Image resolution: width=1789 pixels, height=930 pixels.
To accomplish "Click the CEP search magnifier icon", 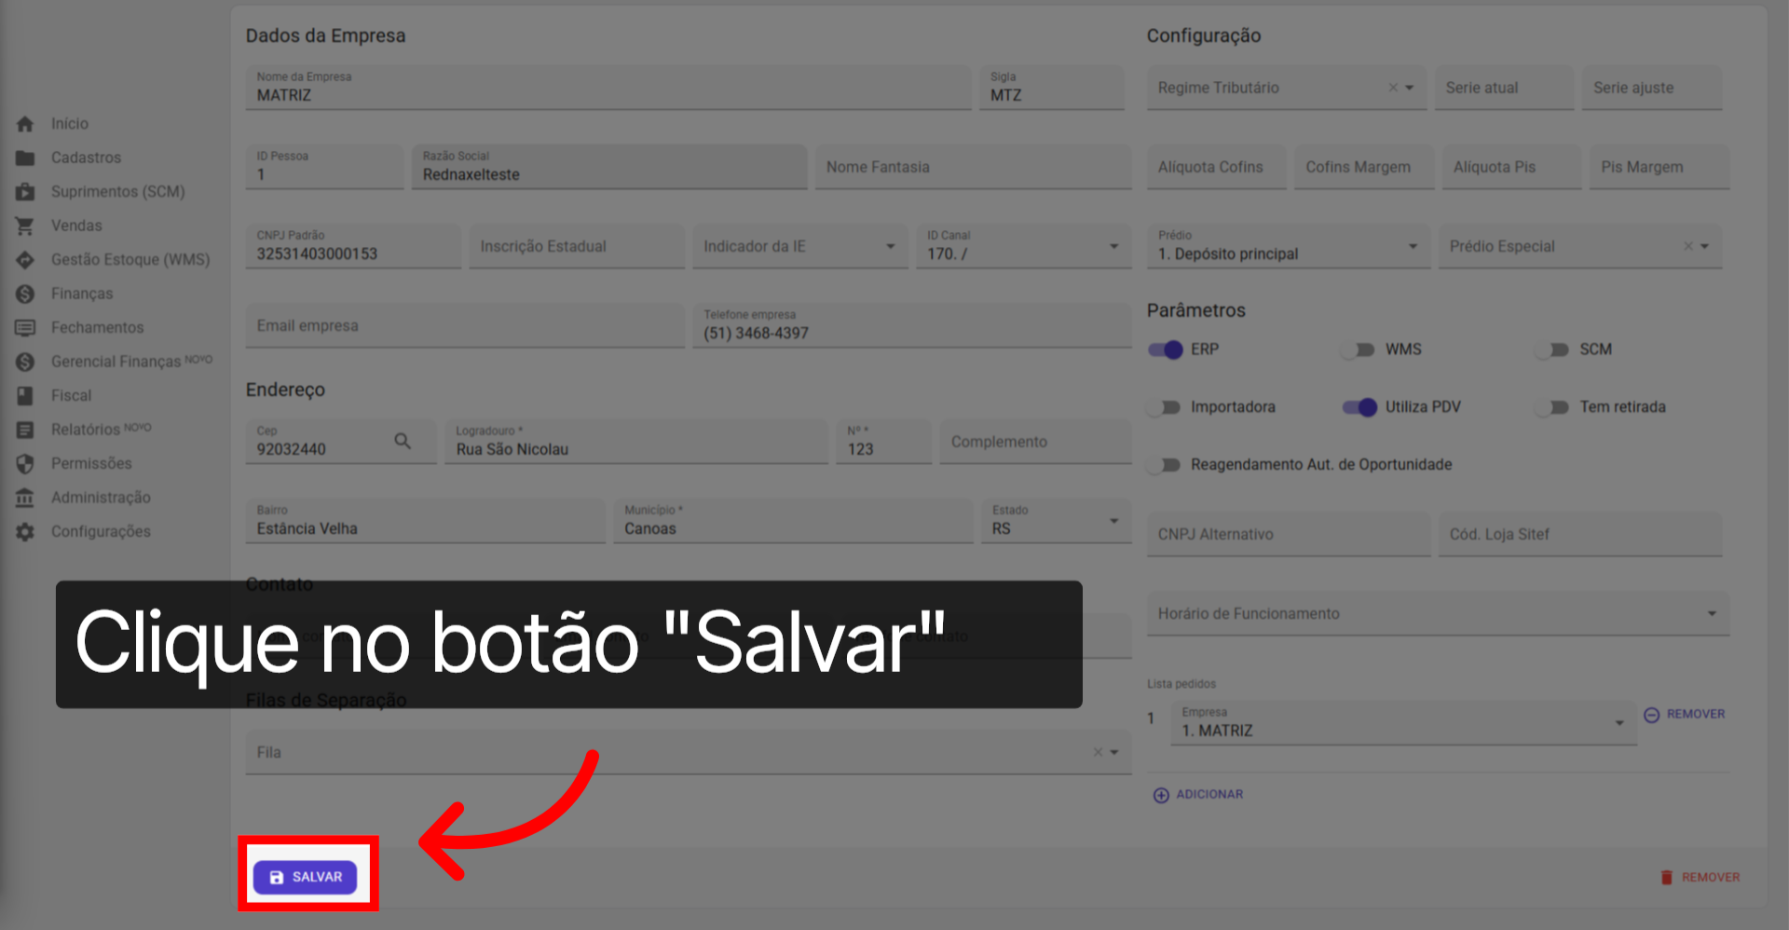I will point(403,441).
